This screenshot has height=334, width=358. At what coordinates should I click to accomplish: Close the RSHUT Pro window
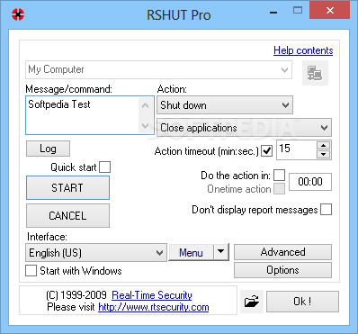(x=329, y=11)
